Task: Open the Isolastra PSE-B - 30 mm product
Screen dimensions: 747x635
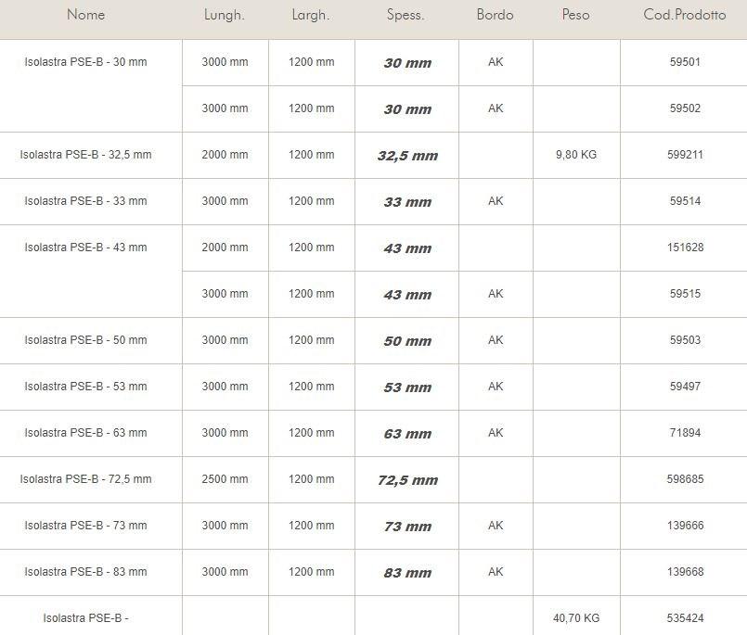Action: coord(85,62)
